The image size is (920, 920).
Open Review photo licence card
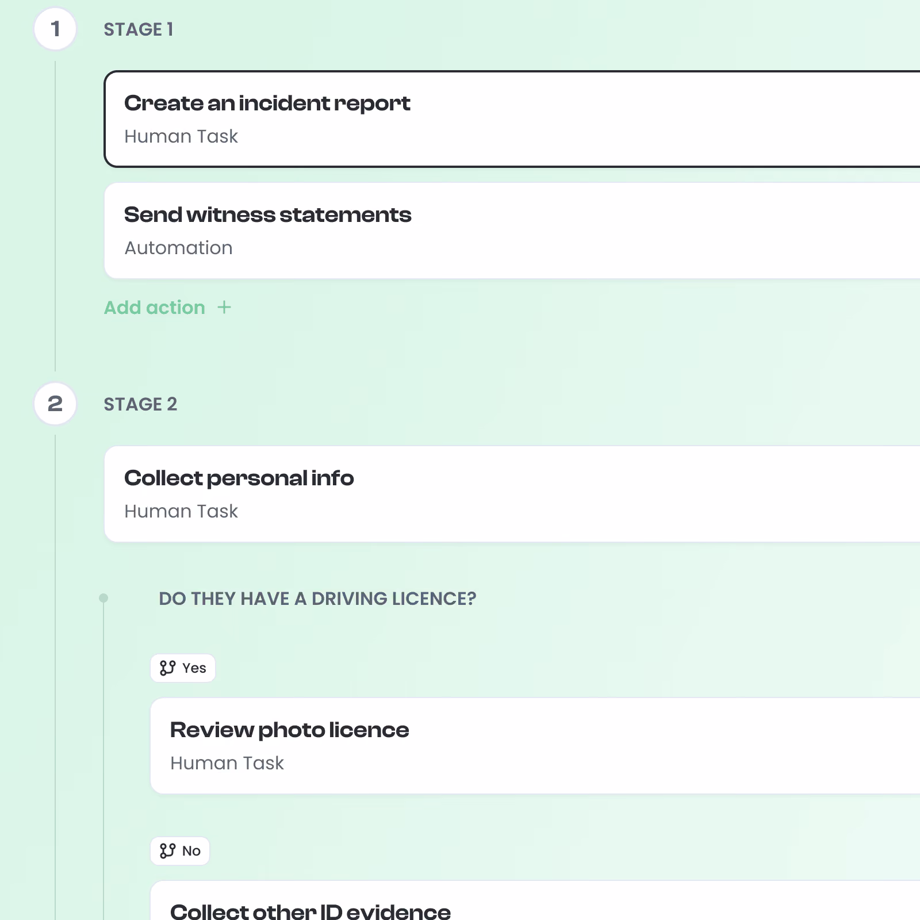pos(535,746)
